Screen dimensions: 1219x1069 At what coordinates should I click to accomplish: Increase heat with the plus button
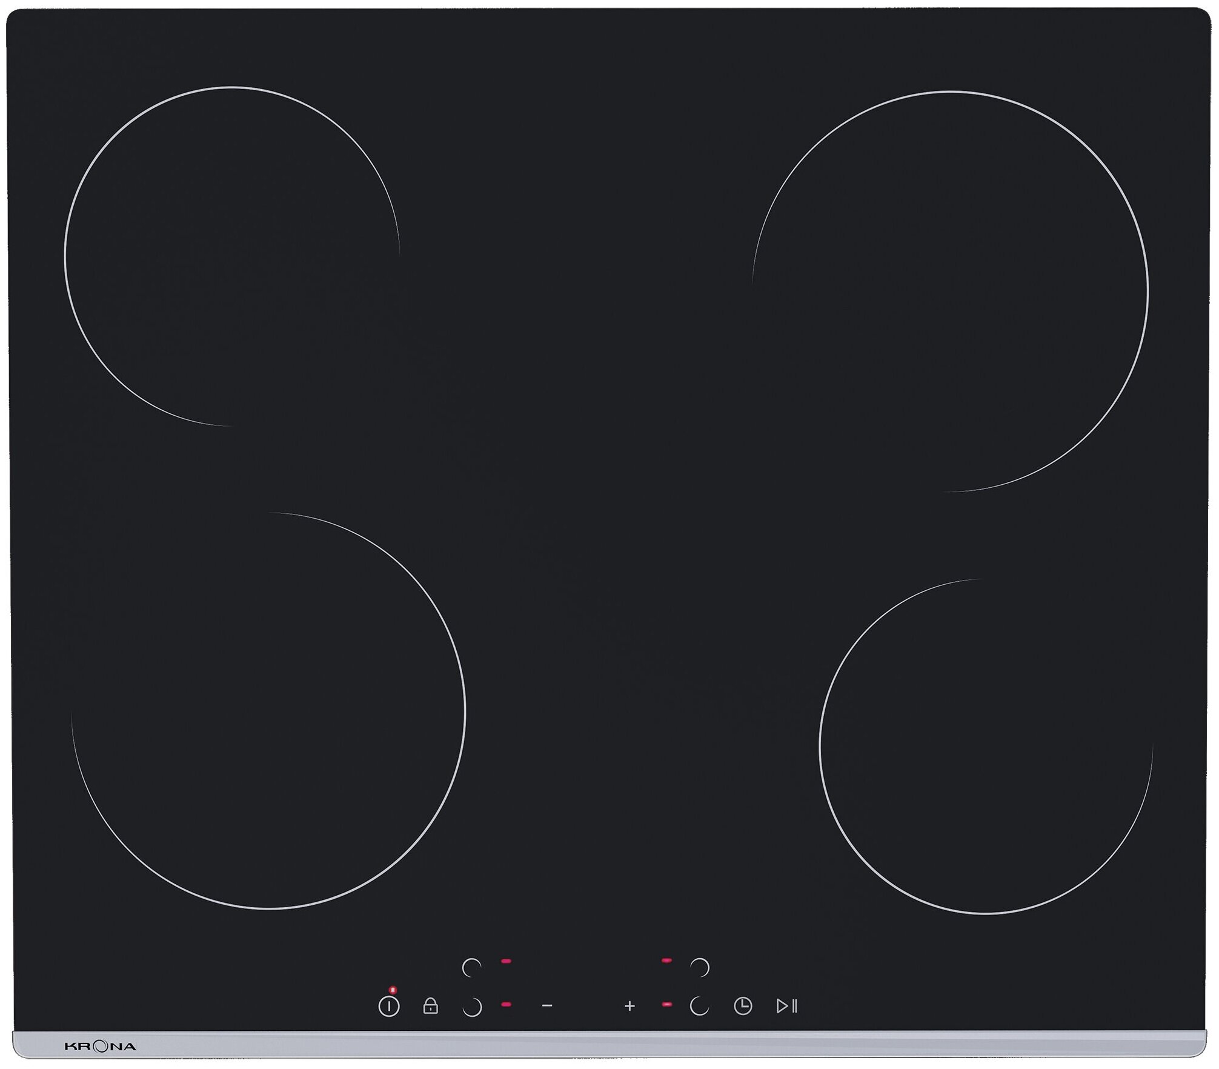pos(629,1007)
